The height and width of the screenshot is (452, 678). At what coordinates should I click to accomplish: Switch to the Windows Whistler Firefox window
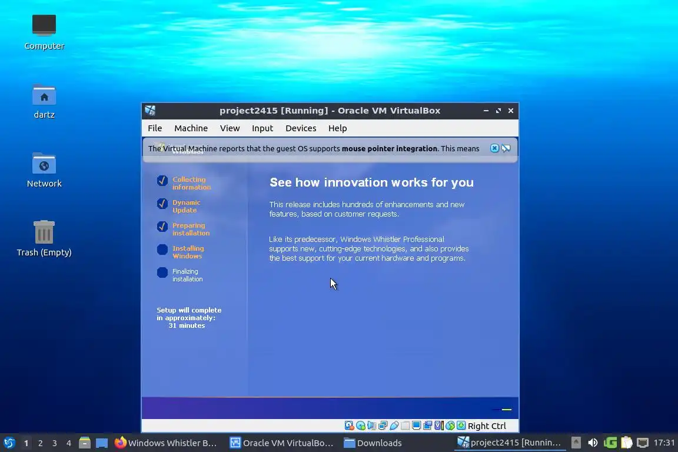166,443
